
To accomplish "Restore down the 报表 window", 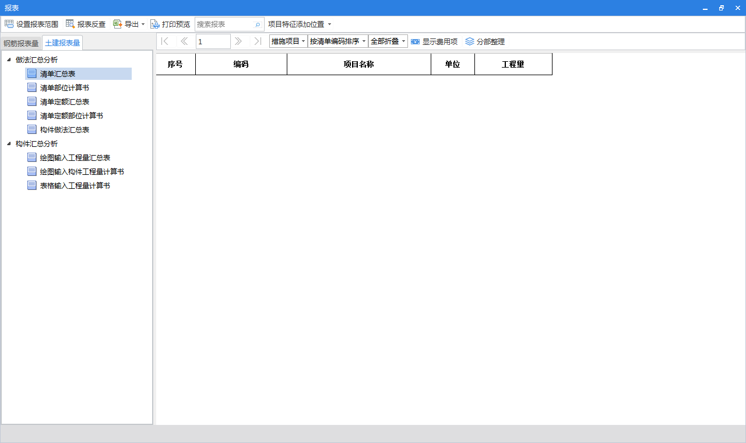I will tap(722, 8).
